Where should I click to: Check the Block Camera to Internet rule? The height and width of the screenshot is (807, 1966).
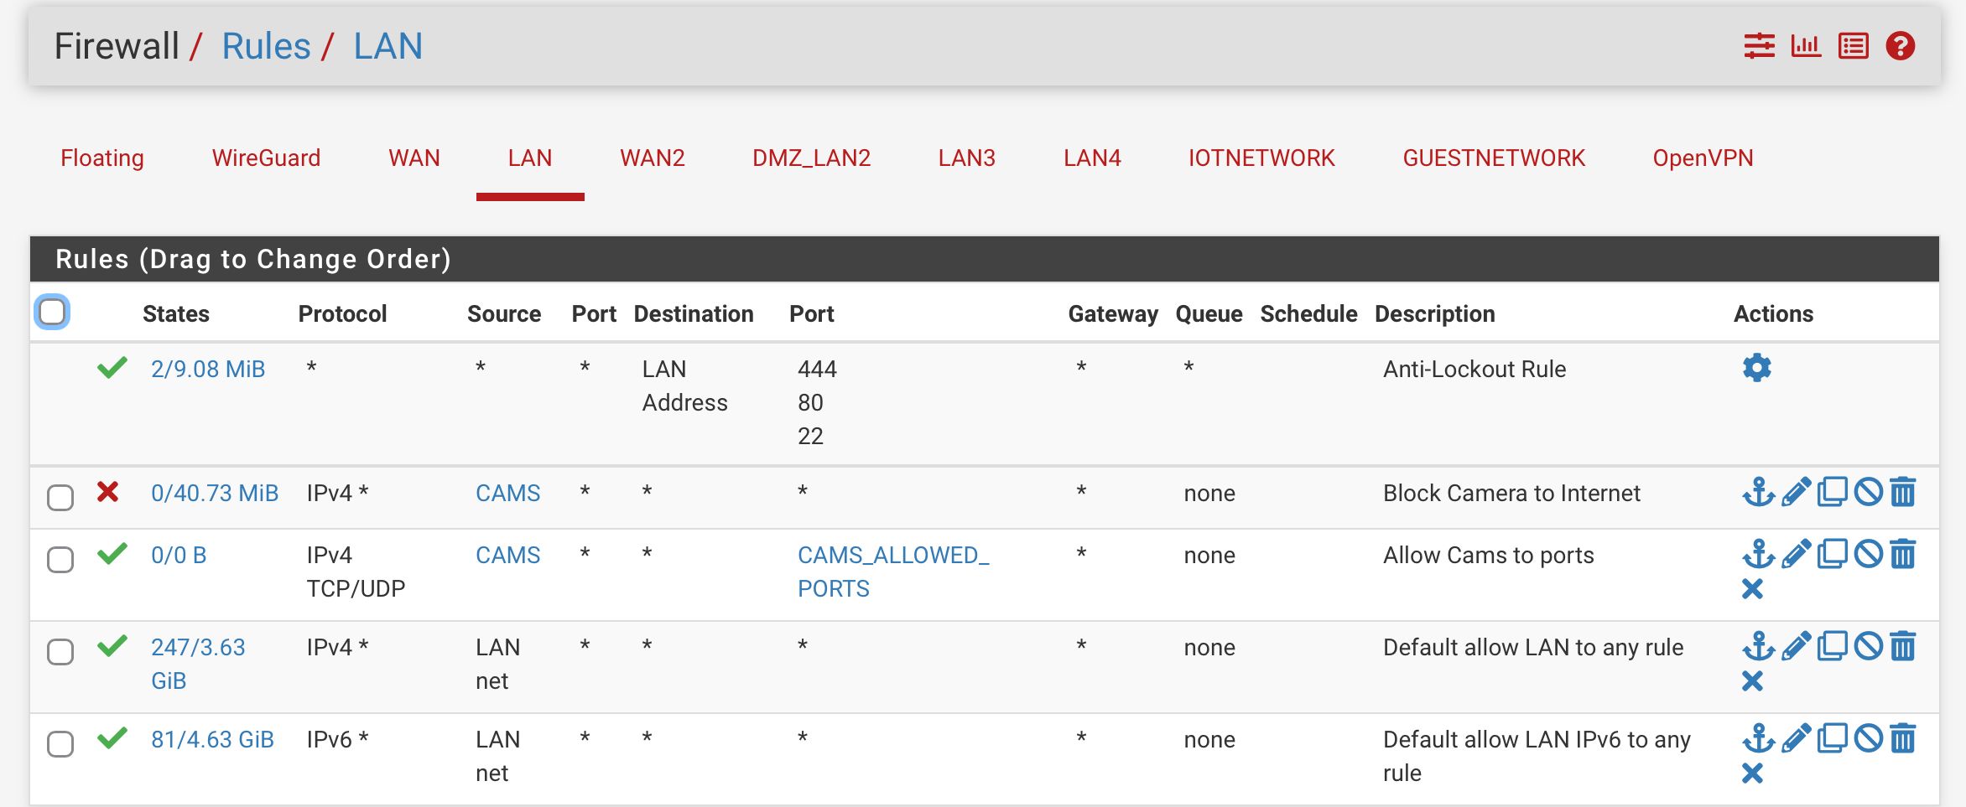coord(60,497)
